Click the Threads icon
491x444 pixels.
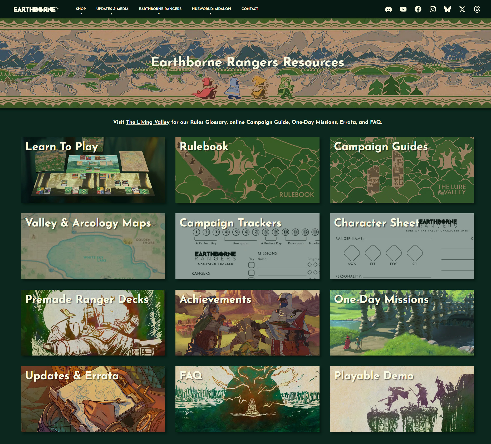[477, 9]
